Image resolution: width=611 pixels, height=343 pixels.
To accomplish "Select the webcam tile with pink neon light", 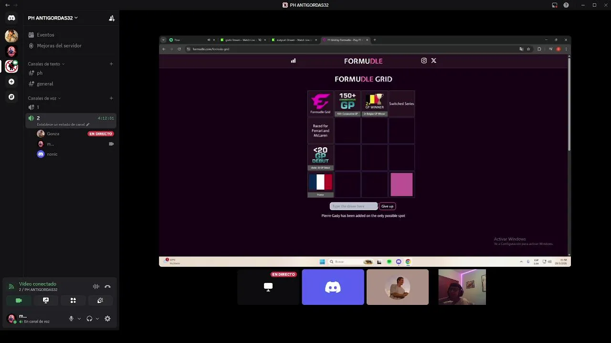I will click(x=462, y=287).
